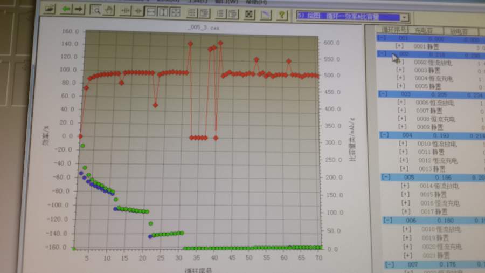Click the forward arrow toolbar icon

coord(79,9)
